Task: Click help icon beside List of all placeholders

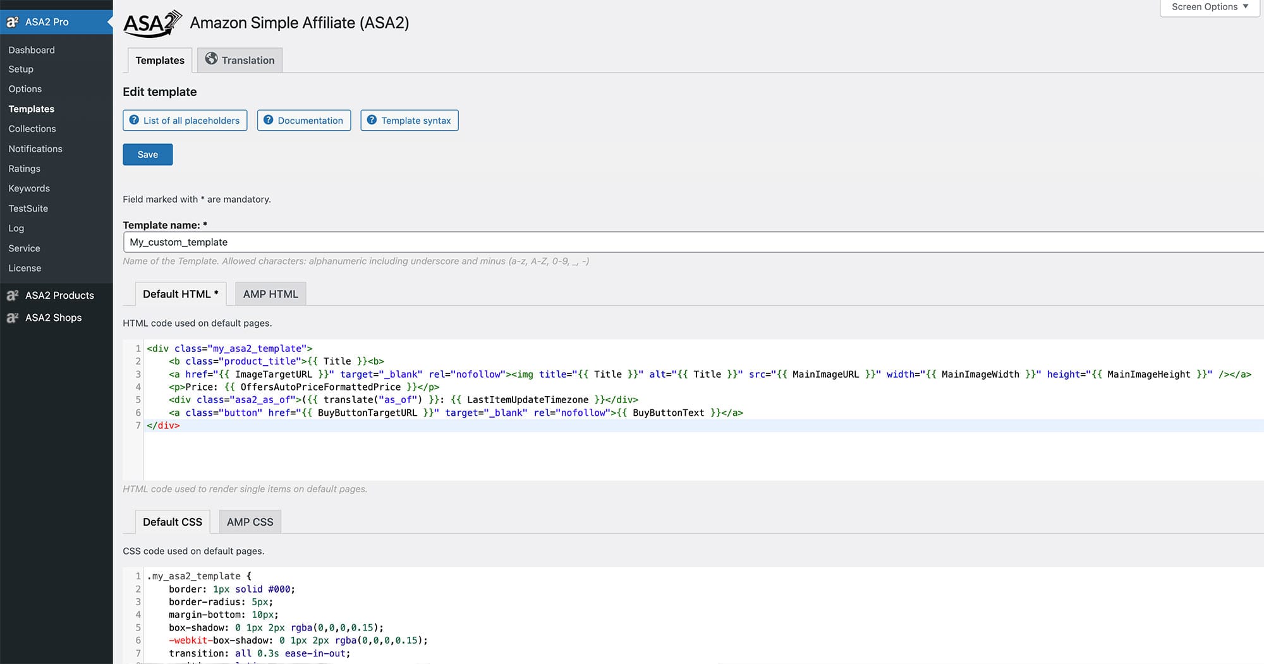Action: tap(134, 120)
